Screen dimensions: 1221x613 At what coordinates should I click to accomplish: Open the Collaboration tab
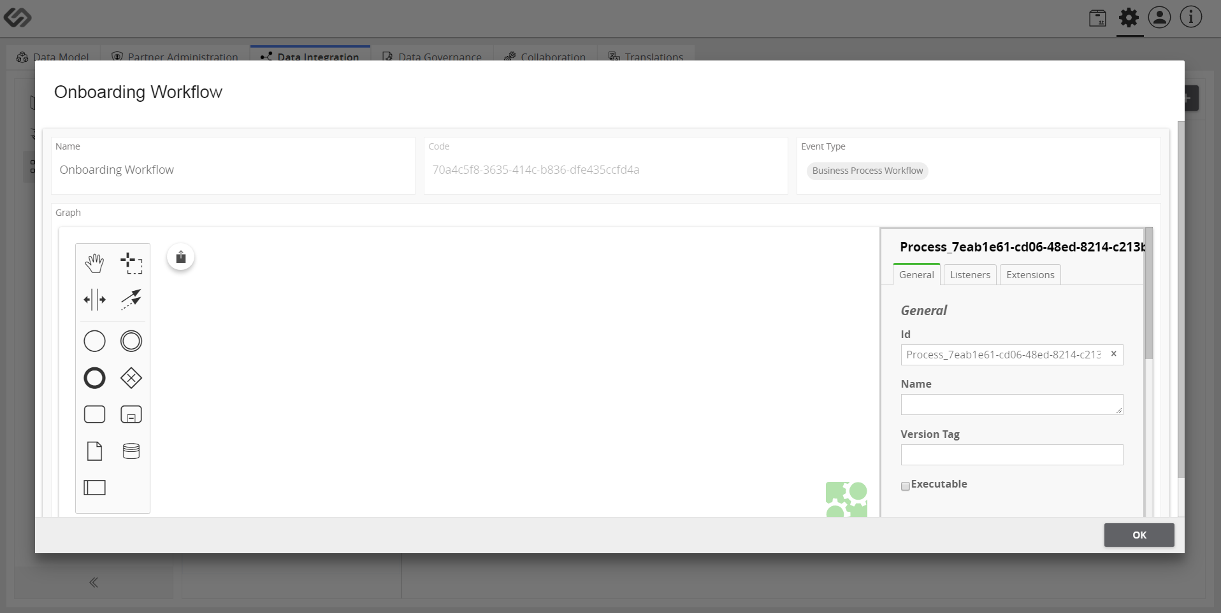(x=545, y=54)
